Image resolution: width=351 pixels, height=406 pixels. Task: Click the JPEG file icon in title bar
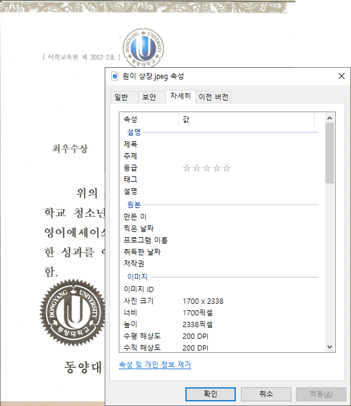pos(115,76)
